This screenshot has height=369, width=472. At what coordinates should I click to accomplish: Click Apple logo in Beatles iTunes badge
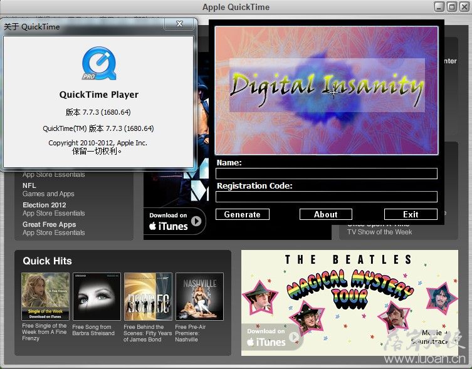(x=250, y=341)
